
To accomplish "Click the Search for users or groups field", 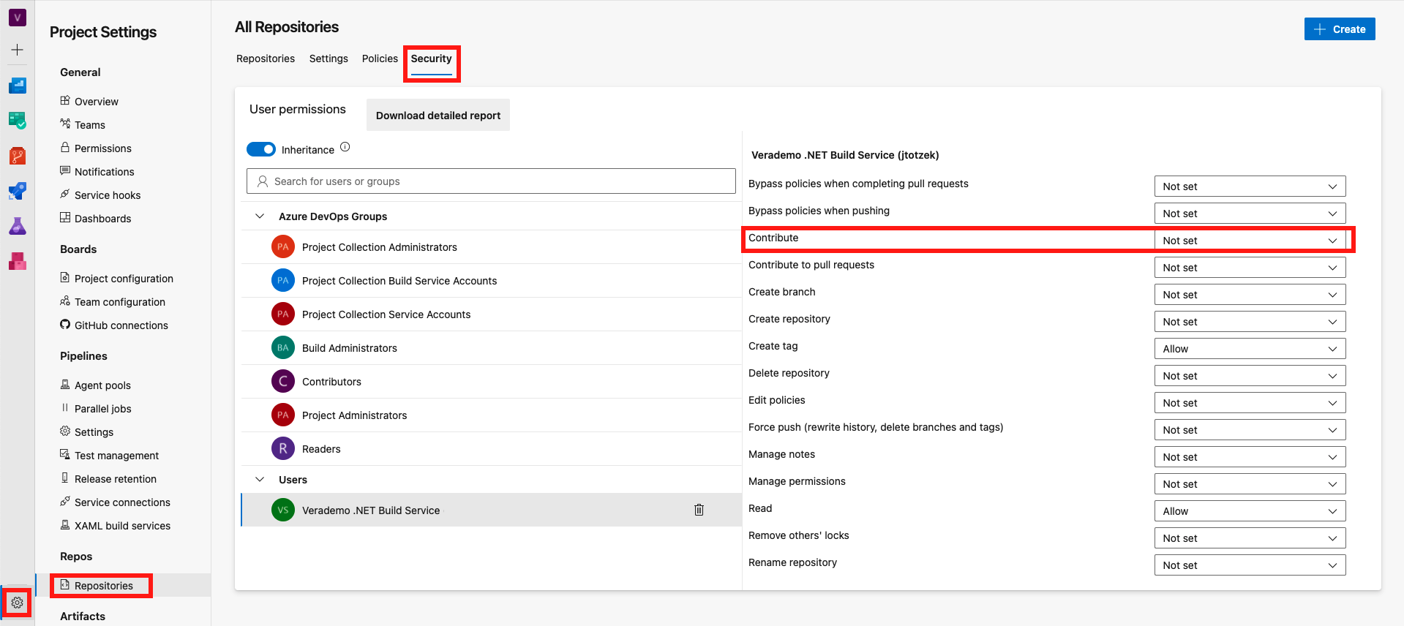I will click(x=491, y=181).
